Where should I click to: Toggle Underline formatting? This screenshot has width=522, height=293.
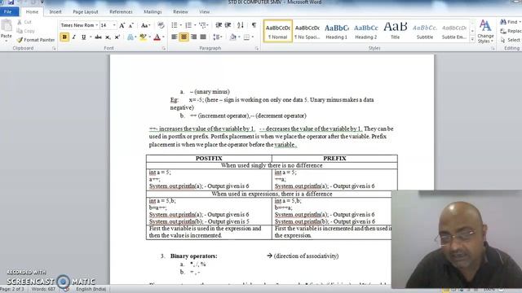(x=83, y=37)
